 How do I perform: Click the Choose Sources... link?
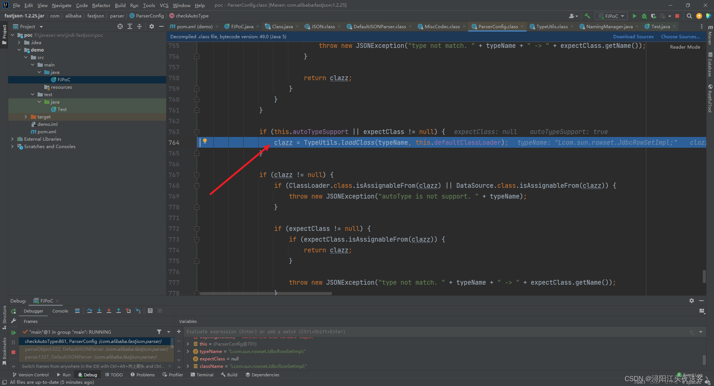pyautogui.click(x=680, y=36)
